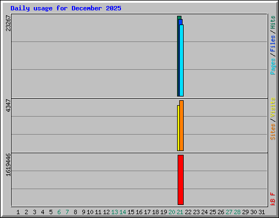The height and width of the screenshot is (218, 279).
Task: Click day 21 on the x-axis
Action: [180, 212]
